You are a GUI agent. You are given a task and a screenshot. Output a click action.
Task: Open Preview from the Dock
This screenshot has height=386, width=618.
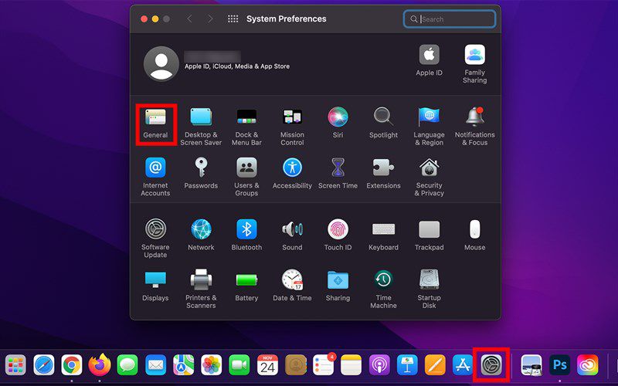coord(531,365)
